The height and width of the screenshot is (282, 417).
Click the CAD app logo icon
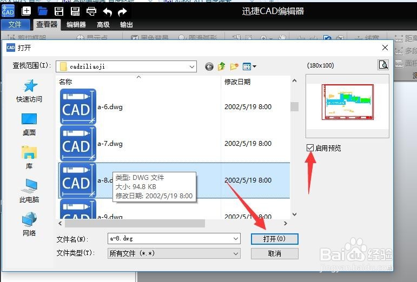pos(8,11)
